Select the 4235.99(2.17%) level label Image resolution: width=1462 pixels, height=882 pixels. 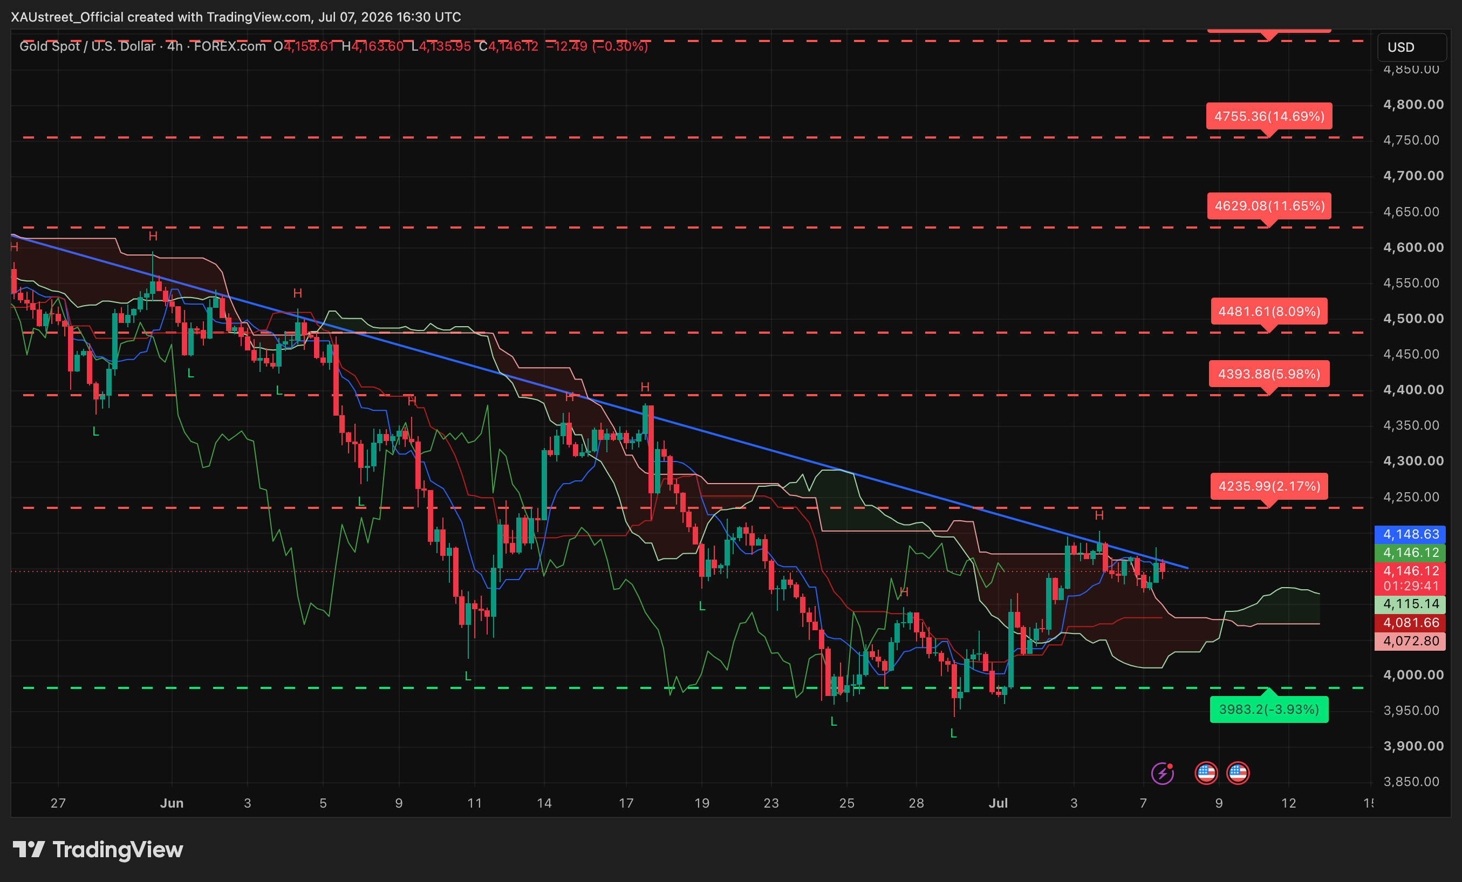(1269, 486)
